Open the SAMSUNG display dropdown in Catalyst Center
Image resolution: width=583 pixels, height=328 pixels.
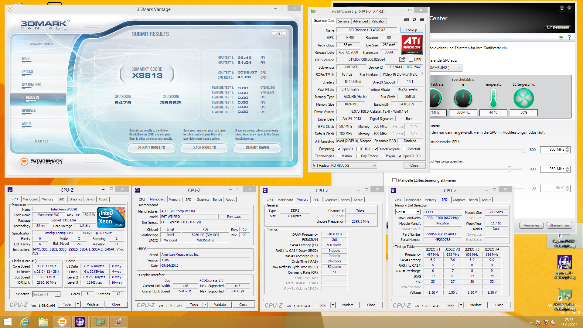pyautogui.click(x=445, y=68)
